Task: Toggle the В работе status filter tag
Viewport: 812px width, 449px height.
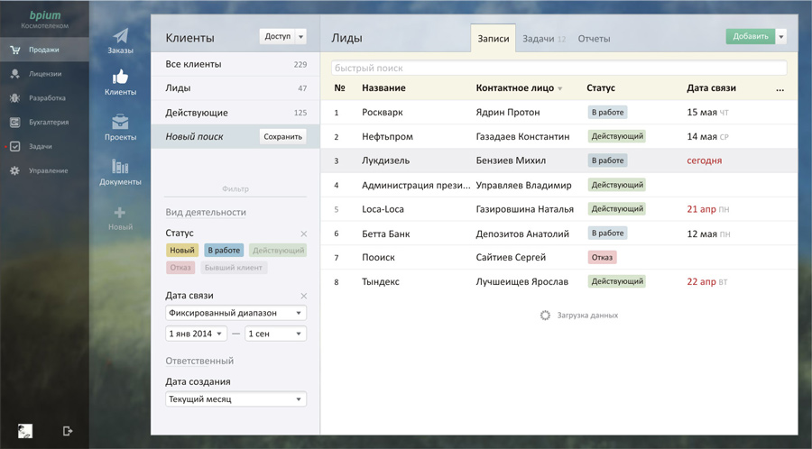Action: [x=223, y=250]
